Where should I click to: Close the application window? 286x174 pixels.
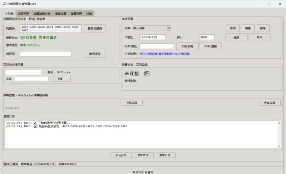pos(280,4)
